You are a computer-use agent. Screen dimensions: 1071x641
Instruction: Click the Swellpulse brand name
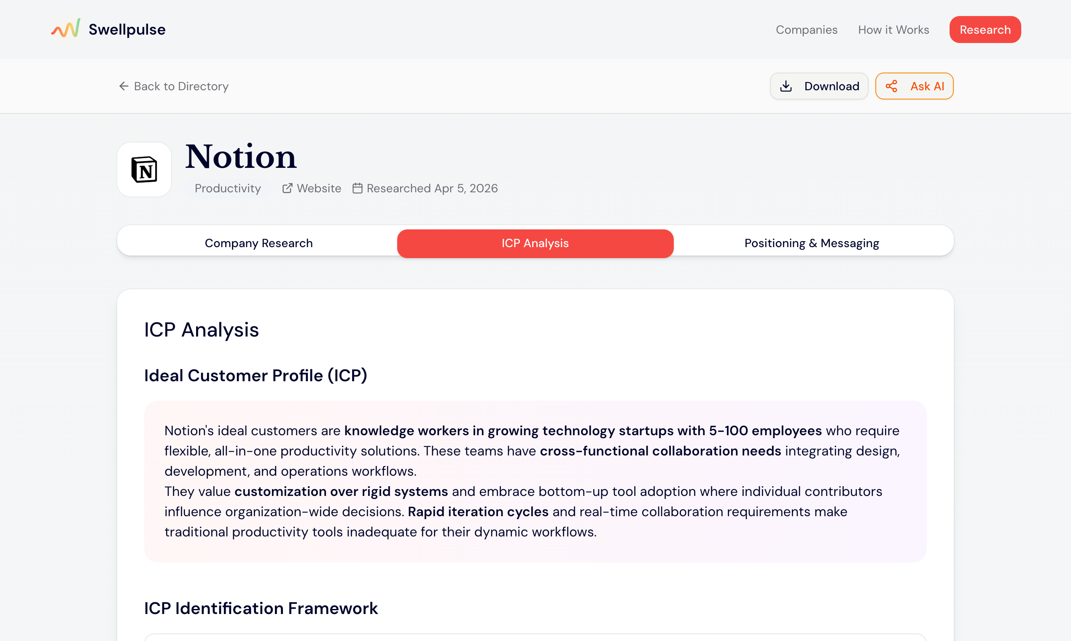coord(127,30)
